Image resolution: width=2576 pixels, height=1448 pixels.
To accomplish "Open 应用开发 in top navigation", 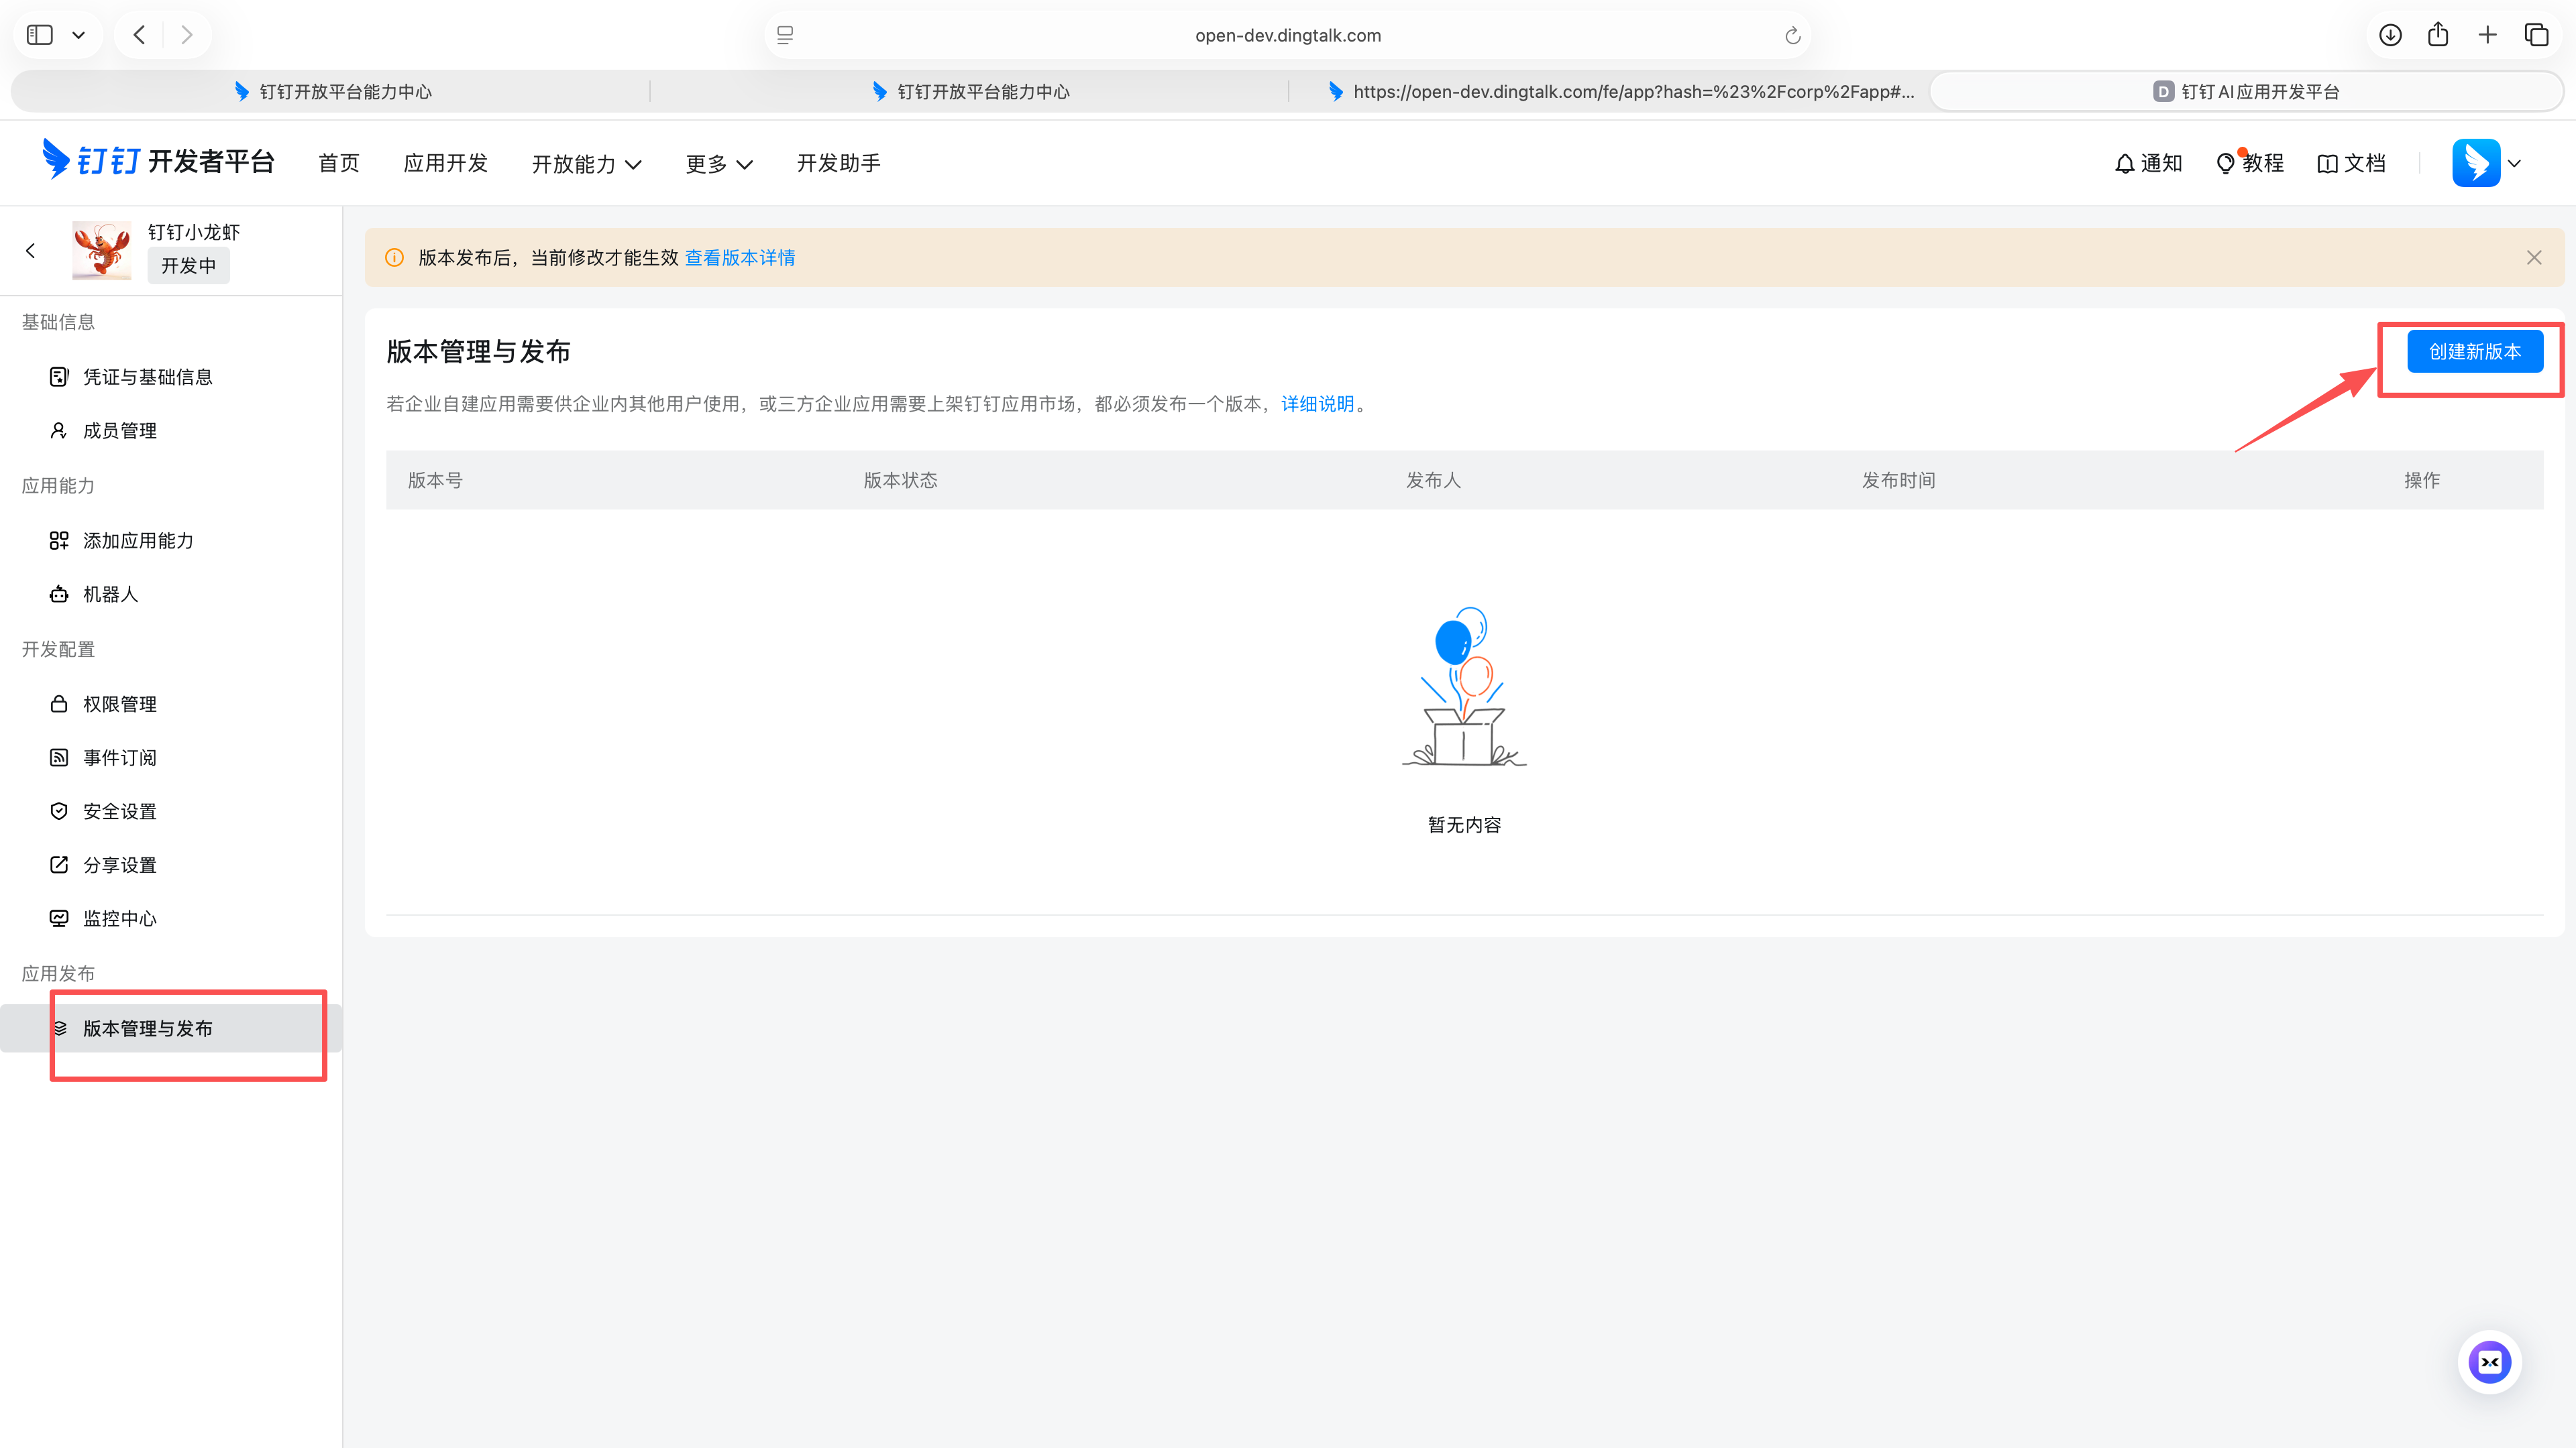I will [x=445, y=163].
